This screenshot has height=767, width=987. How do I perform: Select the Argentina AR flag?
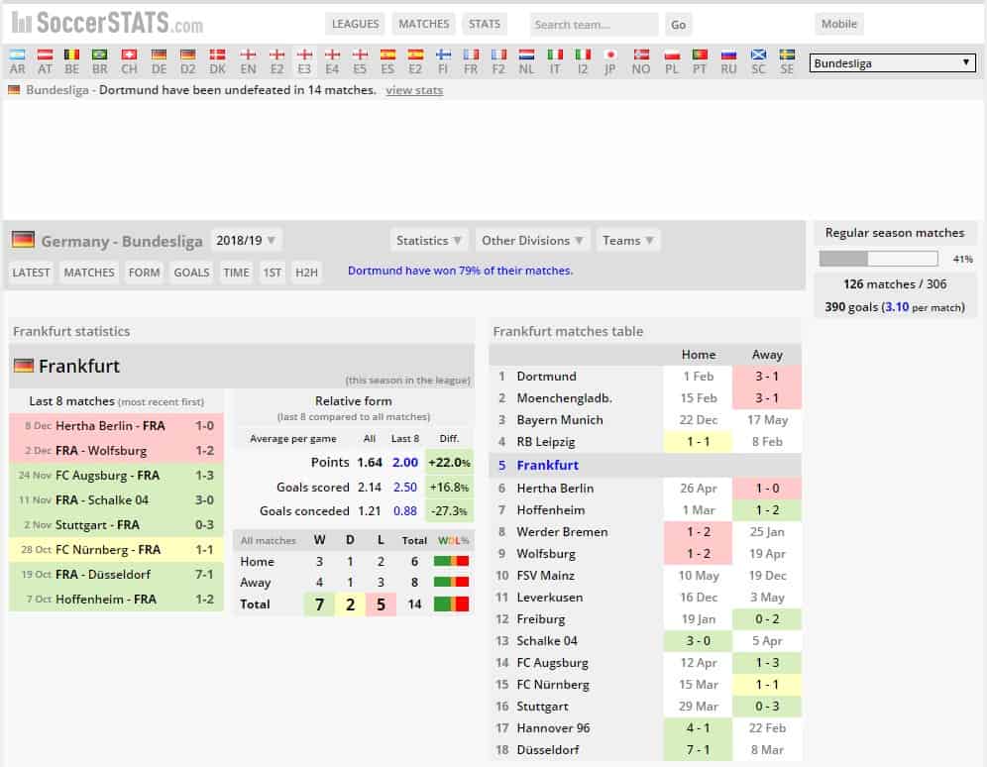coord(18,55)
